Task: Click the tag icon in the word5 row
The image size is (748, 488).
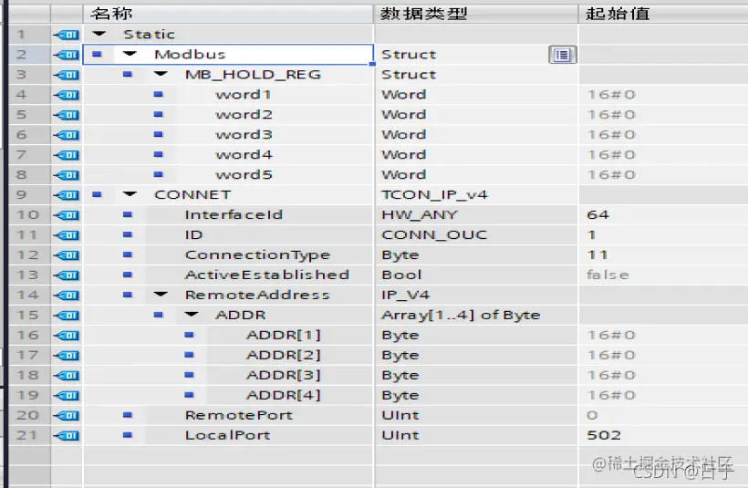Action: point(67,175)
